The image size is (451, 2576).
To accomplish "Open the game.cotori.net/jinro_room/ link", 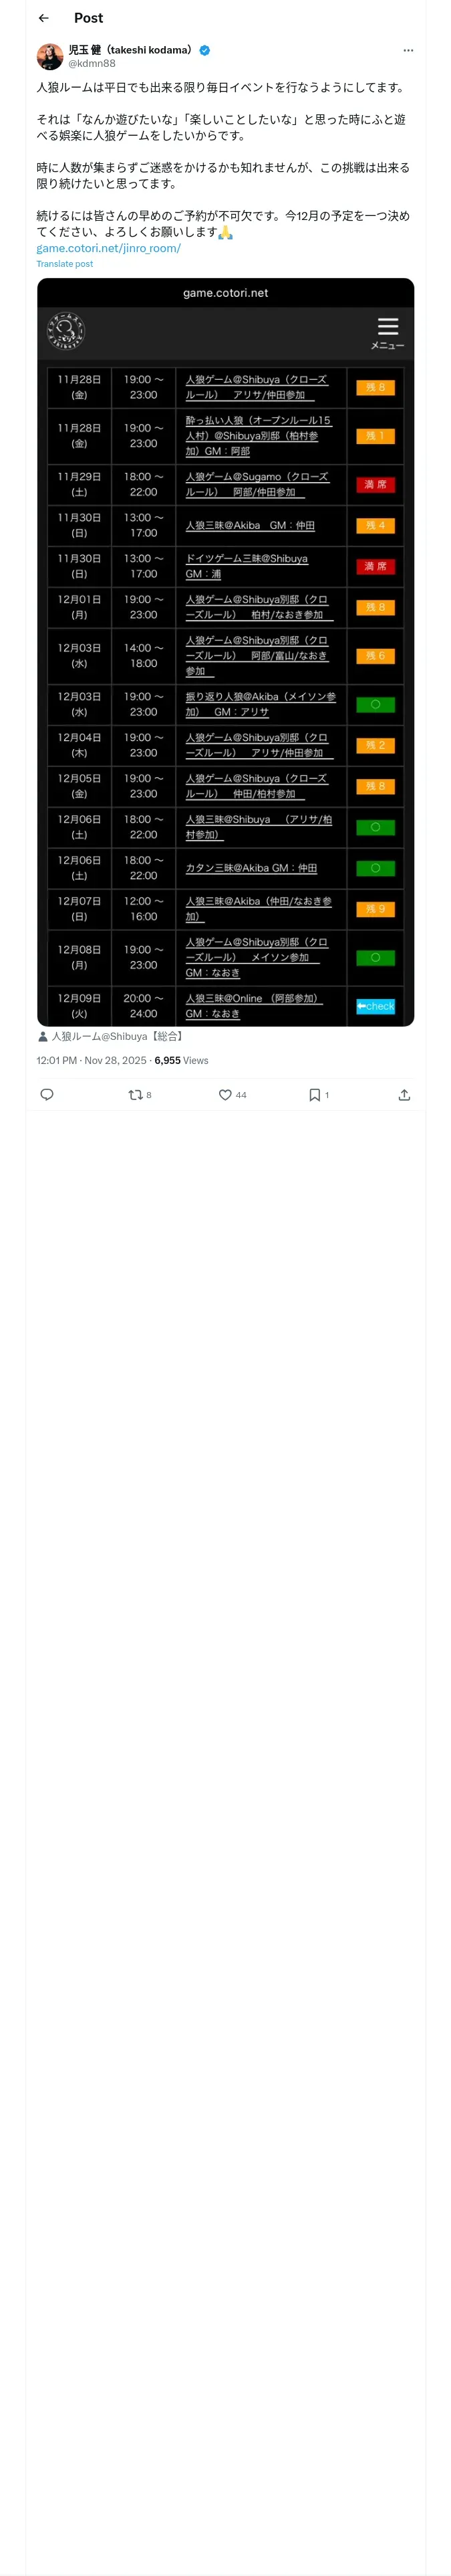I will 108,248.
